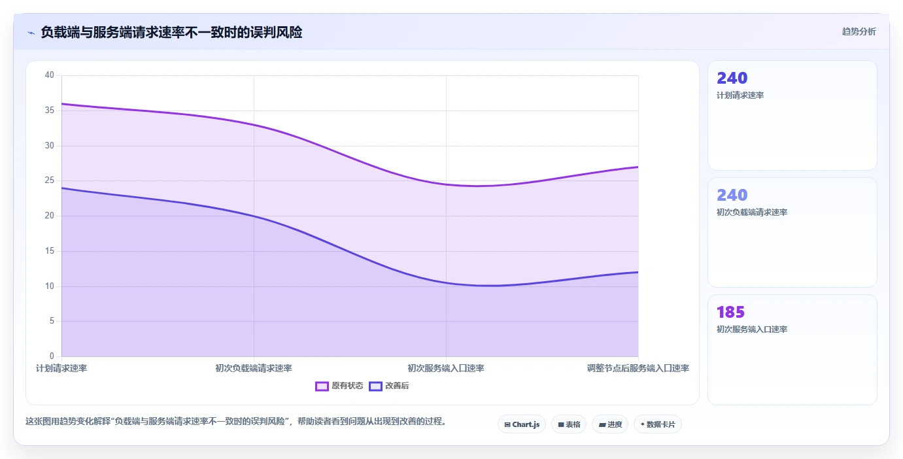This screenshot has width=903, height=459.
Task: Click the Chart.js tag button
Action: tap(522, 424)
